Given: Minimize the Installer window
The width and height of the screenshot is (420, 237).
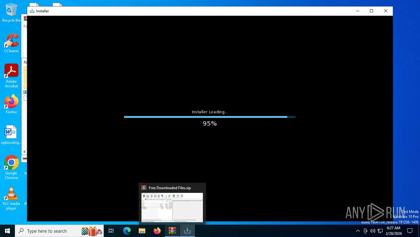Looking at the screenshot, I should pyautogui.click(x=358, y=11).
